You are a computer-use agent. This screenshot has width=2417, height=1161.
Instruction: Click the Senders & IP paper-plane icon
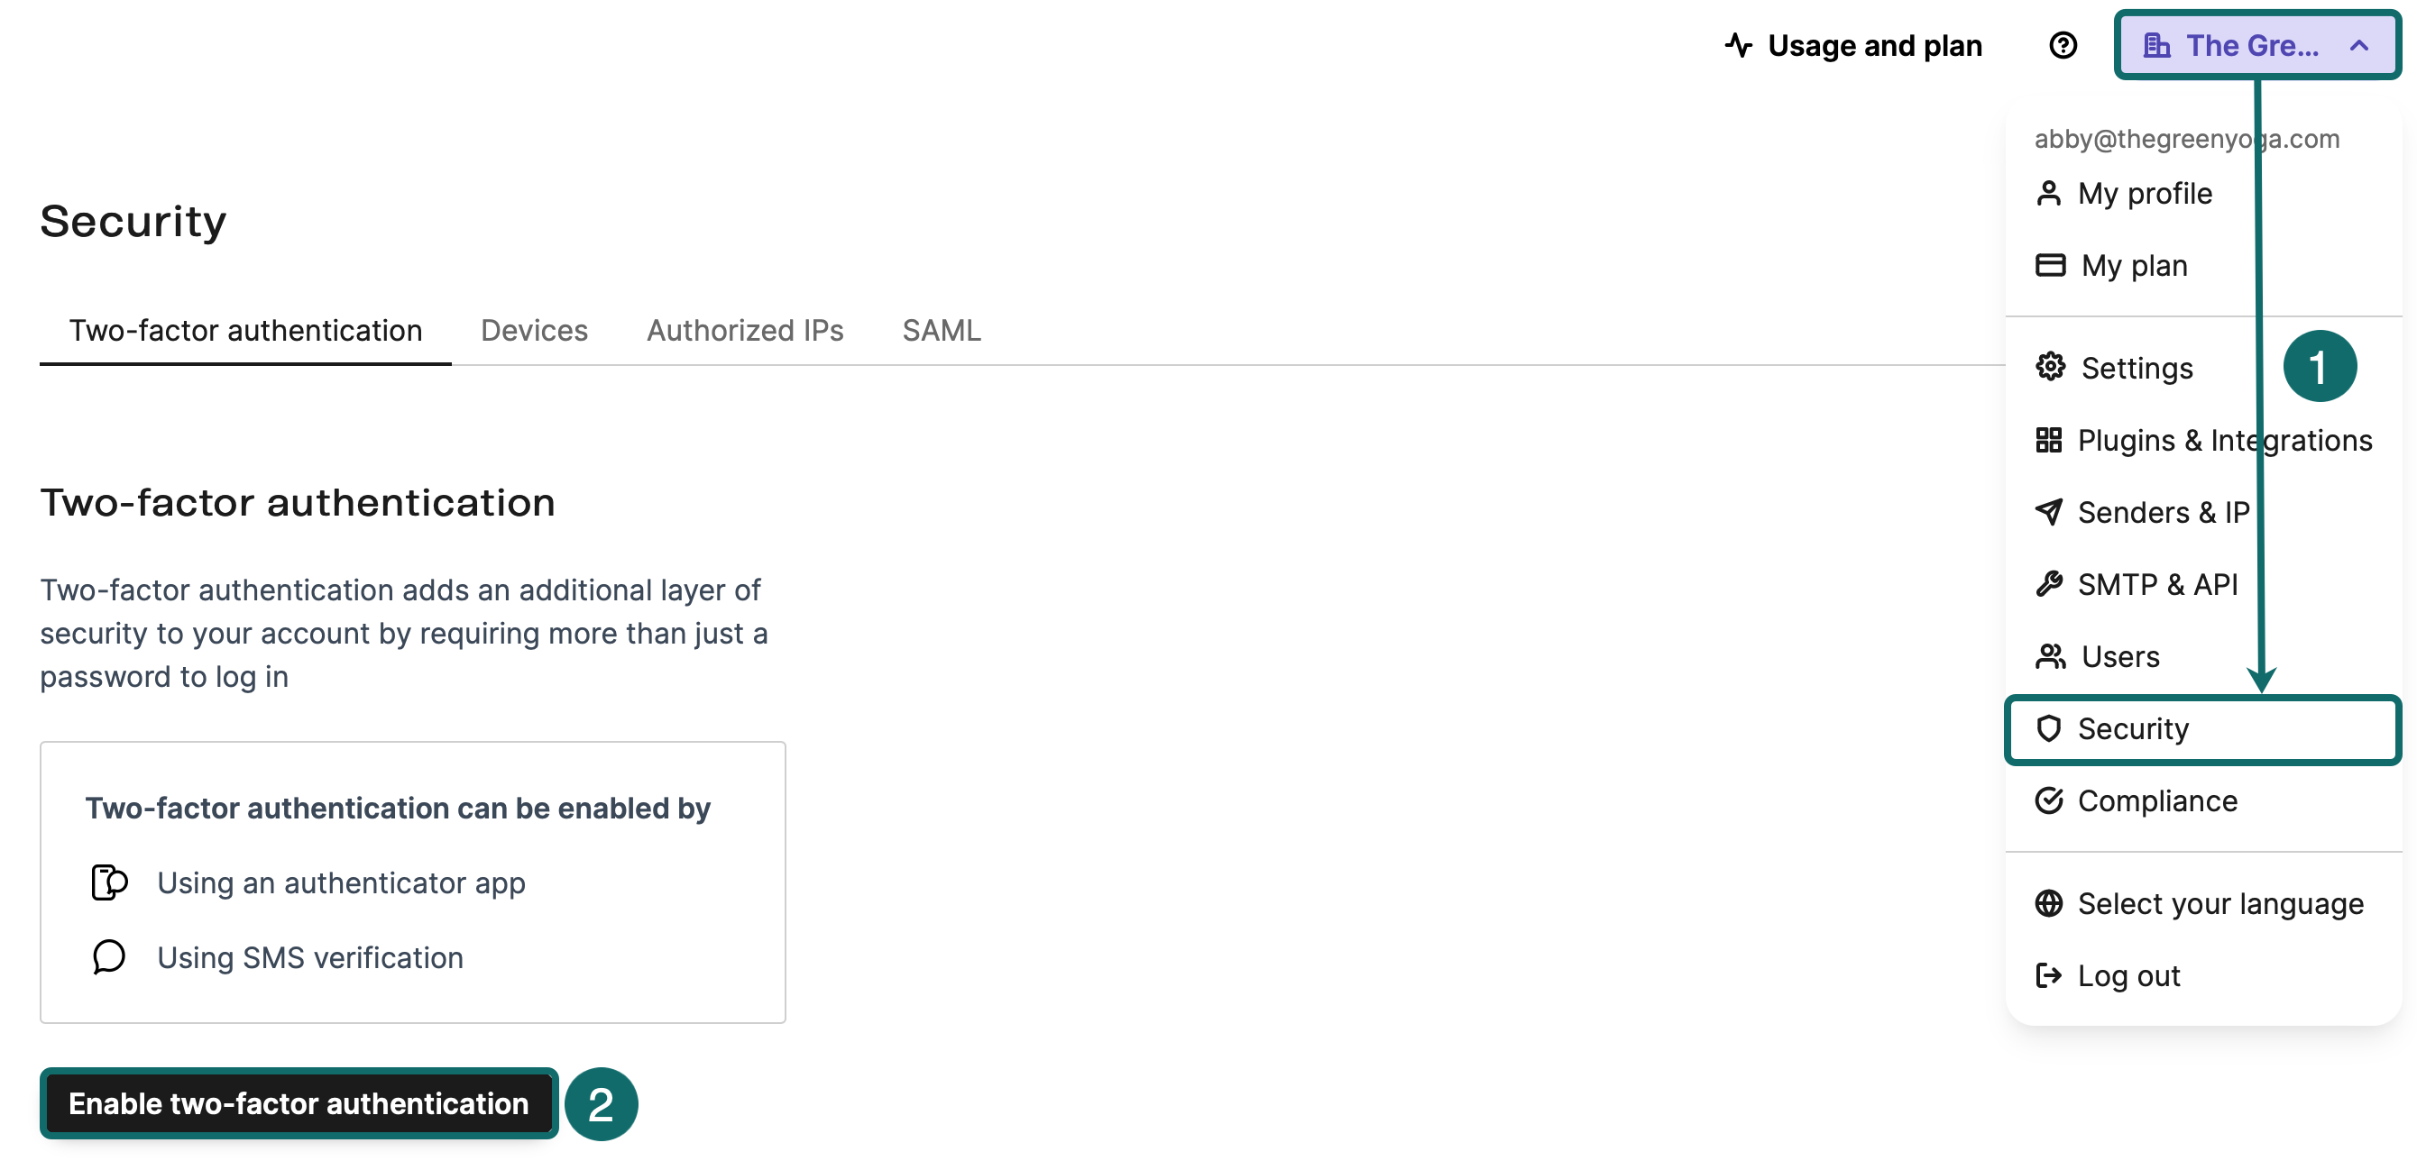point(2051,512)
